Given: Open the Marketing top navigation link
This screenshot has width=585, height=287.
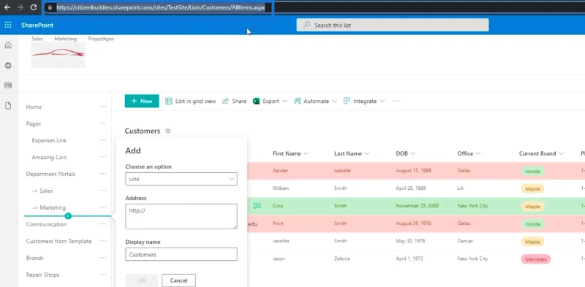Looking at the screenshot, I should [x=65, y=39].
